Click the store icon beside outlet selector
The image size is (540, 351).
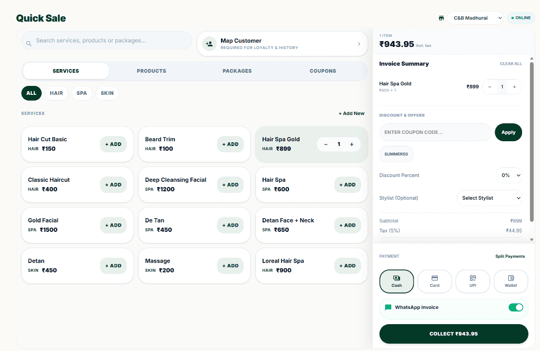441,18
